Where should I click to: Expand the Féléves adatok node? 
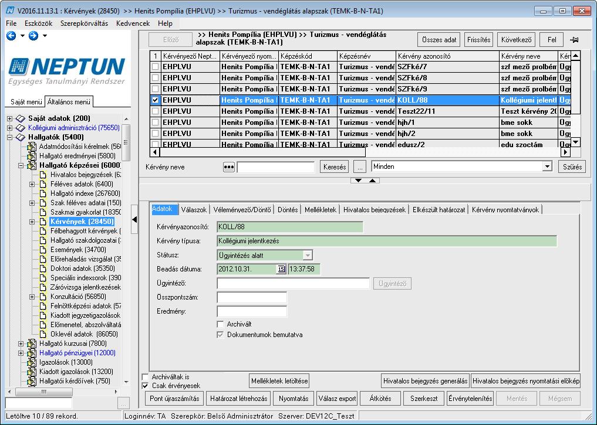point(32,184)
